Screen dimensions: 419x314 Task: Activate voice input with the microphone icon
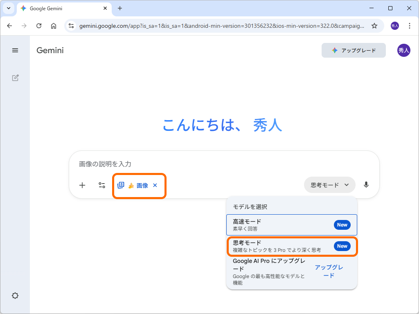click(x=366, y=185)
